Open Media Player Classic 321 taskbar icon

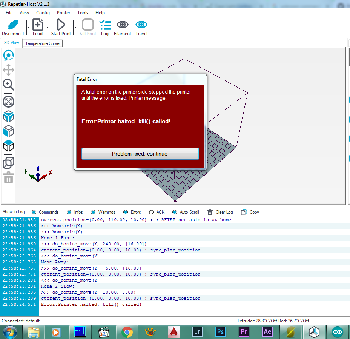coord(104,332)
